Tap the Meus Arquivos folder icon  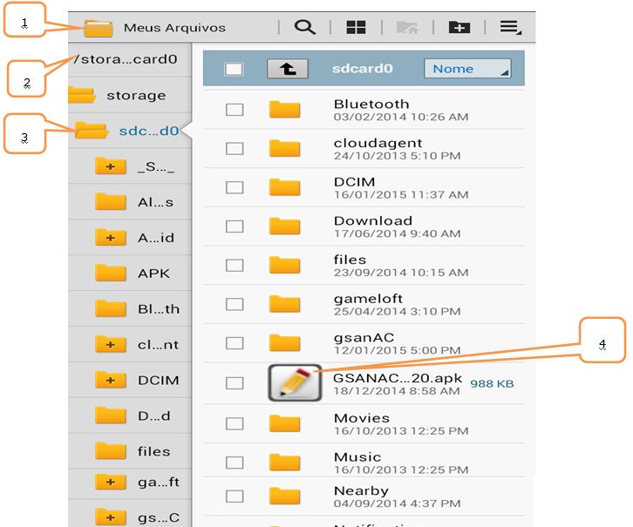[99, 28]
